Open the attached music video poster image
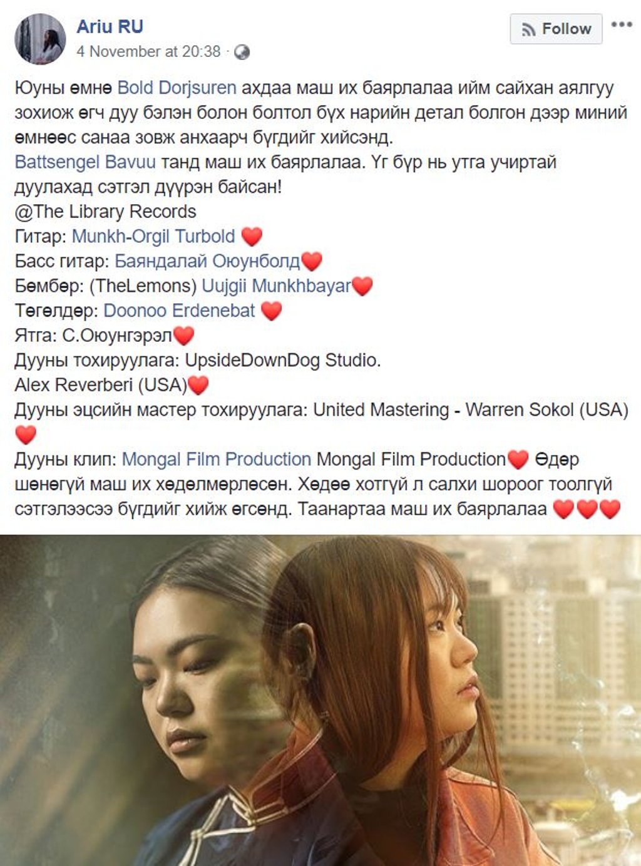Viewport: 641px width, 866px height. (320, 700)
